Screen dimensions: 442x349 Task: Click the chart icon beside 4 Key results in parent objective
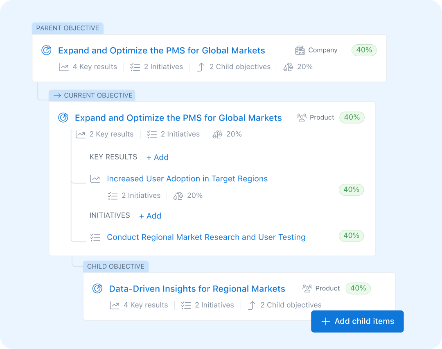64,67
